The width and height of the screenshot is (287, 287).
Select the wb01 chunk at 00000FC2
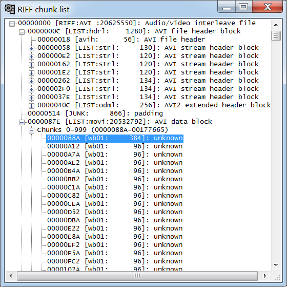coord(115,261)
